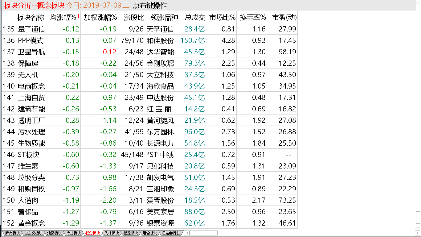Select the 保障房 sector row

[x=149, y=63]
